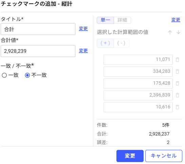
Task: Choose the ( - ) sign toggle
Action: click(122, 43)
